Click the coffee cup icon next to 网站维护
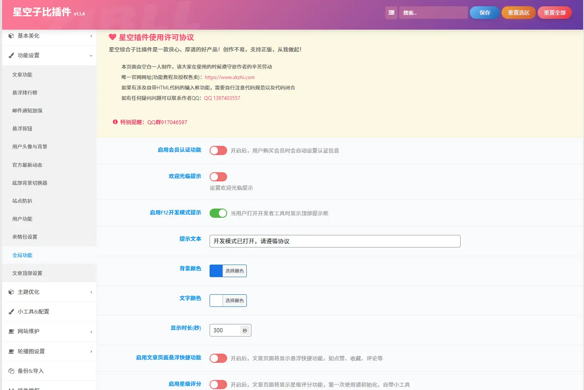The image size is (584, 390). click(11, 331)
